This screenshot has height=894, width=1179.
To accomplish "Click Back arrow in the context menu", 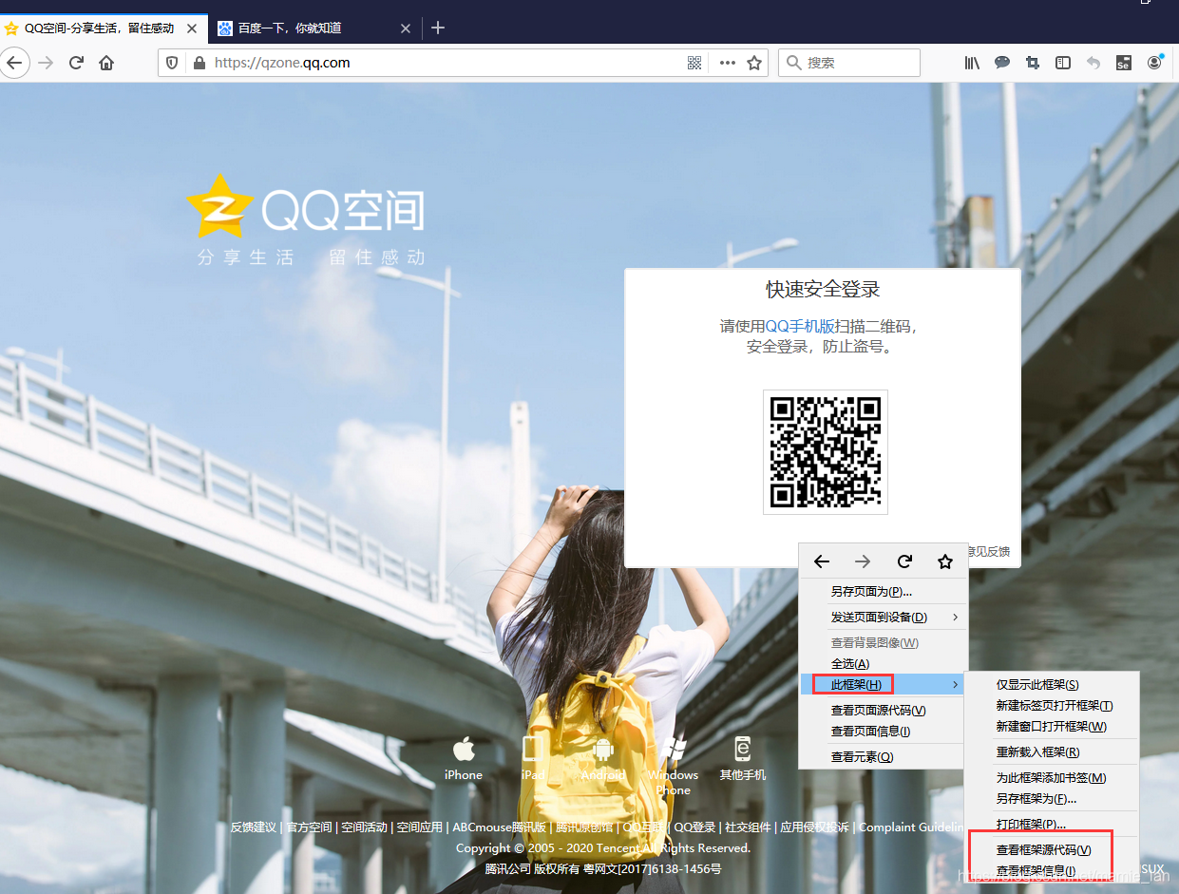I will pos(822,561).
